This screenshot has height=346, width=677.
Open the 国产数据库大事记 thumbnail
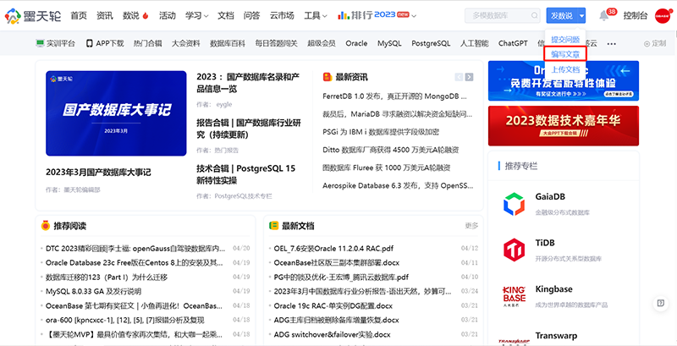(116, 113)
